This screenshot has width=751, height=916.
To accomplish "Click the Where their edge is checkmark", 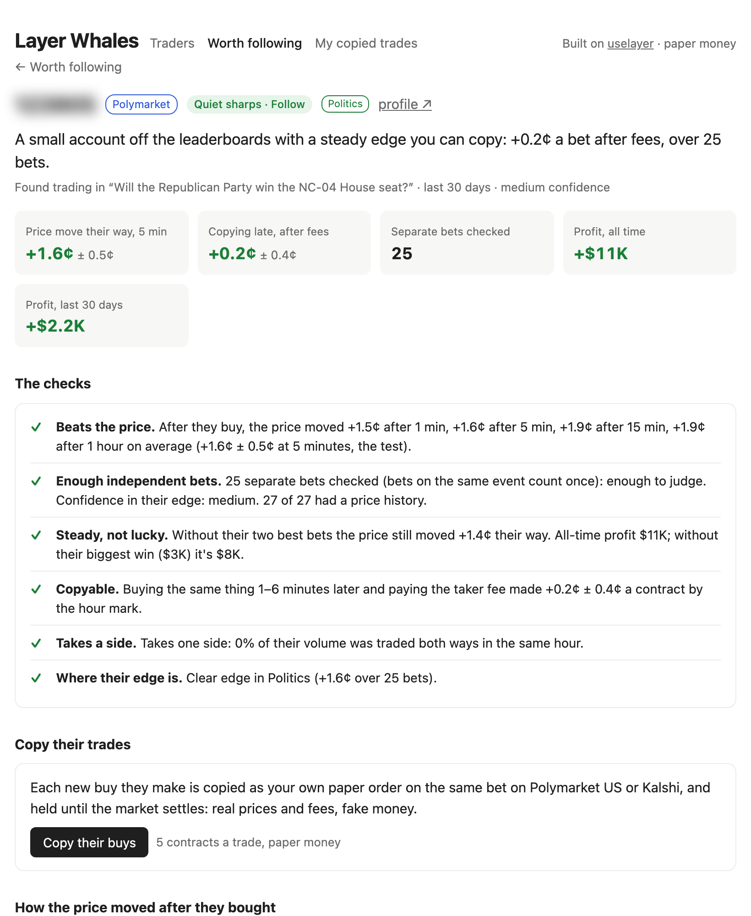I will (36, 678).
